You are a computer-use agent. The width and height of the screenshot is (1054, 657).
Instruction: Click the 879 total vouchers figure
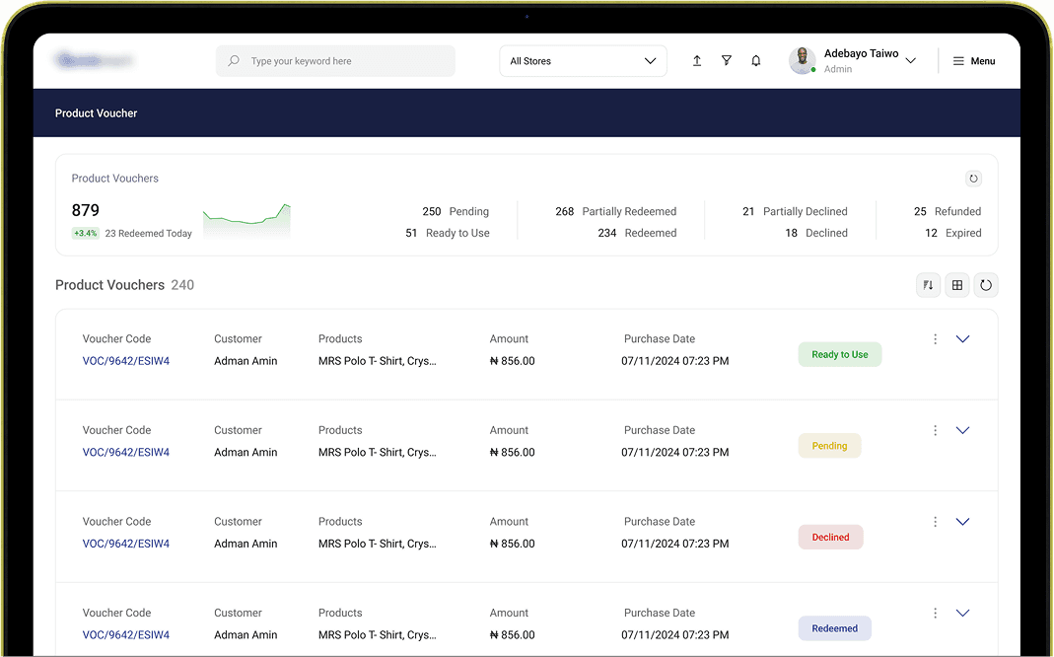click(86, 210)
